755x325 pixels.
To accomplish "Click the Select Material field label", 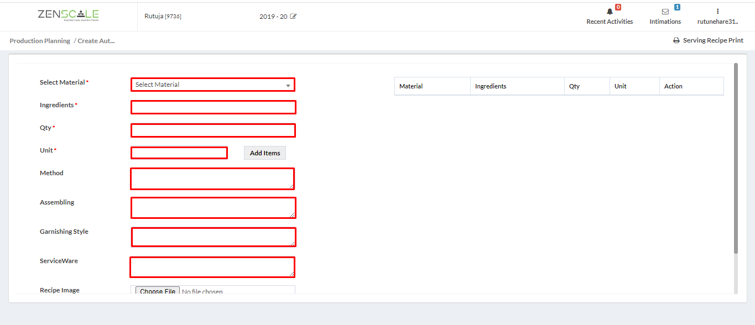I will [x=63, y=82].
